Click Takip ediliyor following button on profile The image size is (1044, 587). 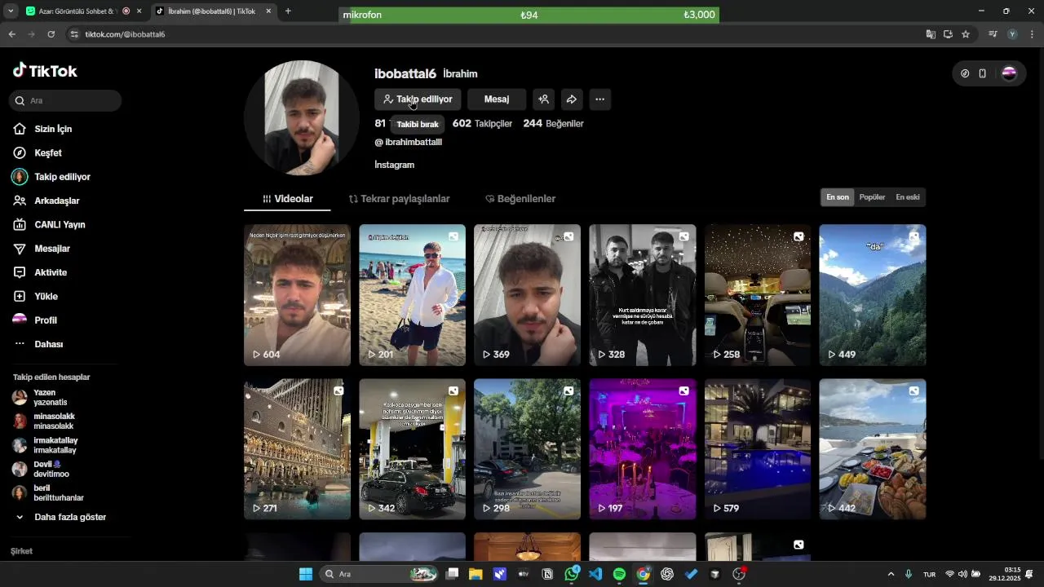click(x=418, y=99)
